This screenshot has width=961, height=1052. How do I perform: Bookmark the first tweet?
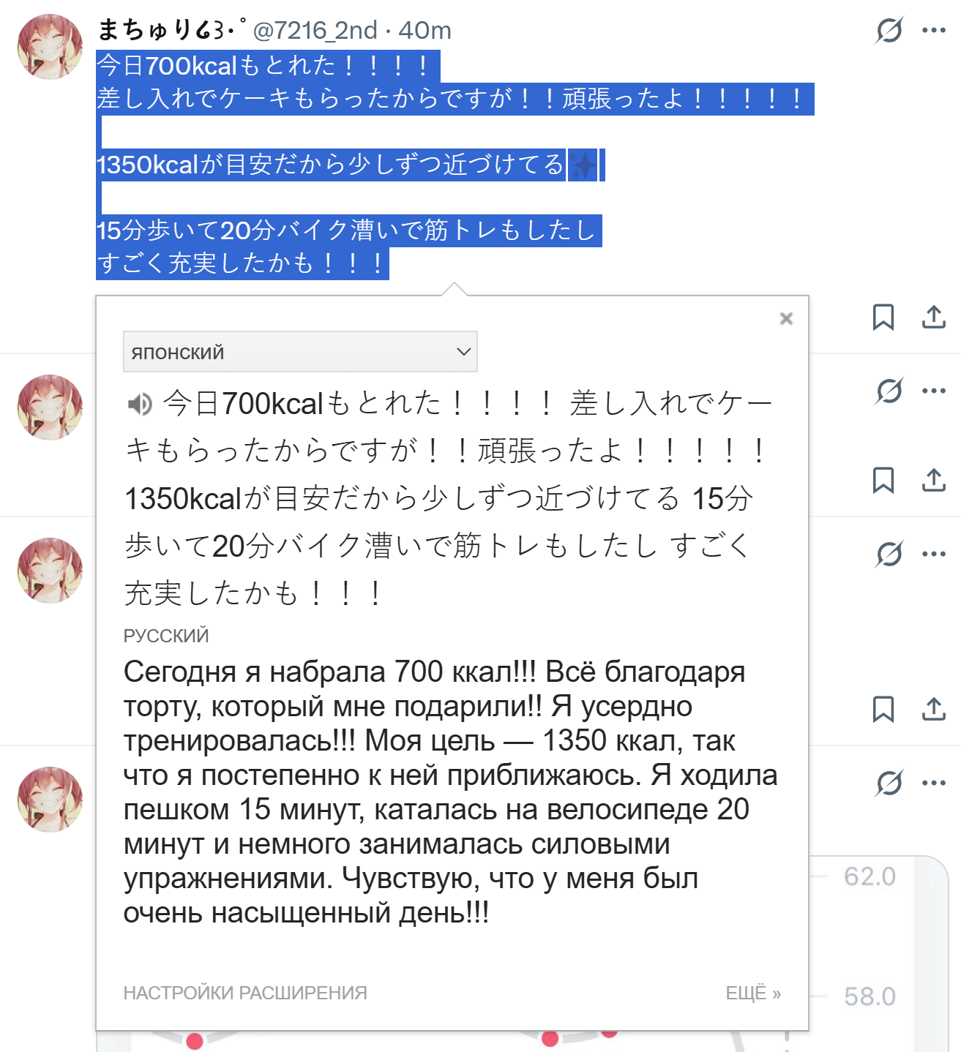883,317
